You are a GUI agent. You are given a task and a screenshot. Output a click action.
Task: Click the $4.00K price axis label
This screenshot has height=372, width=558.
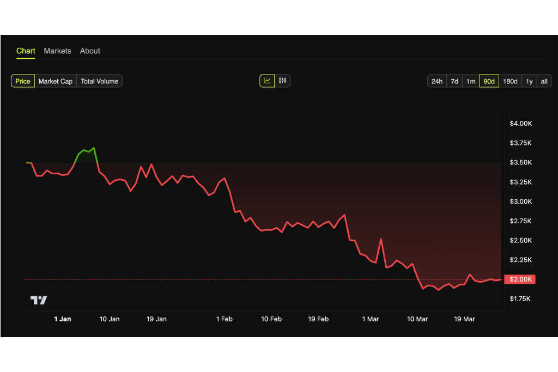[520, 124]
